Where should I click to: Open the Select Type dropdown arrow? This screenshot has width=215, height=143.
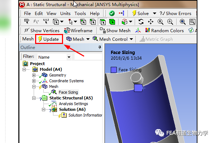pos(62,21)
